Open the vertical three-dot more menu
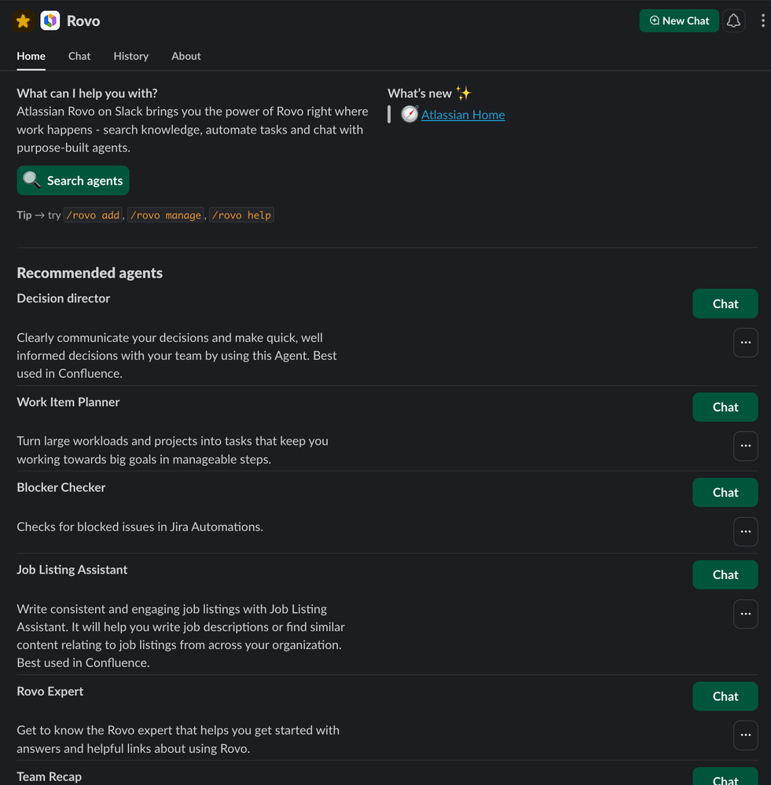Image resolution: width=771 pixels, height=785 pixels. 762,21
